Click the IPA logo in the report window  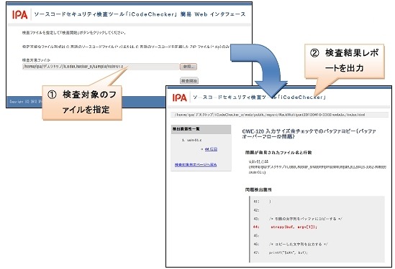(180, 98)
